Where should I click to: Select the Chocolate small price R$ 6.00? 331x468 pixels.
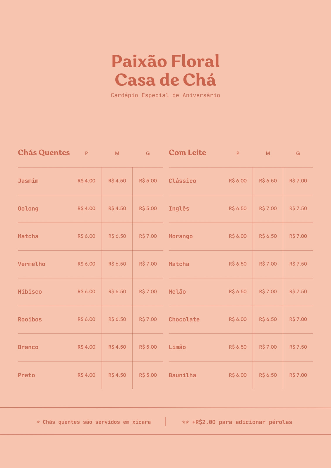pyautogui.click(x=238, y=319)
